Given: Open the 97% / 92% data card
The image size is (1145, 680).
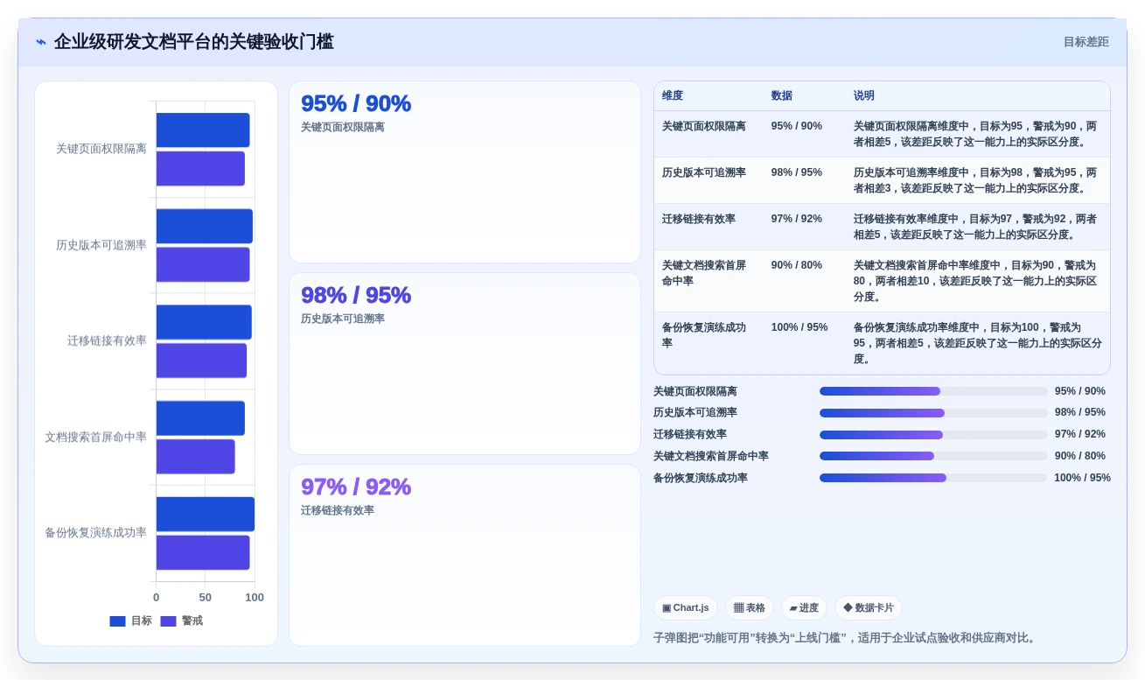Looking at the screenshot, I should point(464,555).
